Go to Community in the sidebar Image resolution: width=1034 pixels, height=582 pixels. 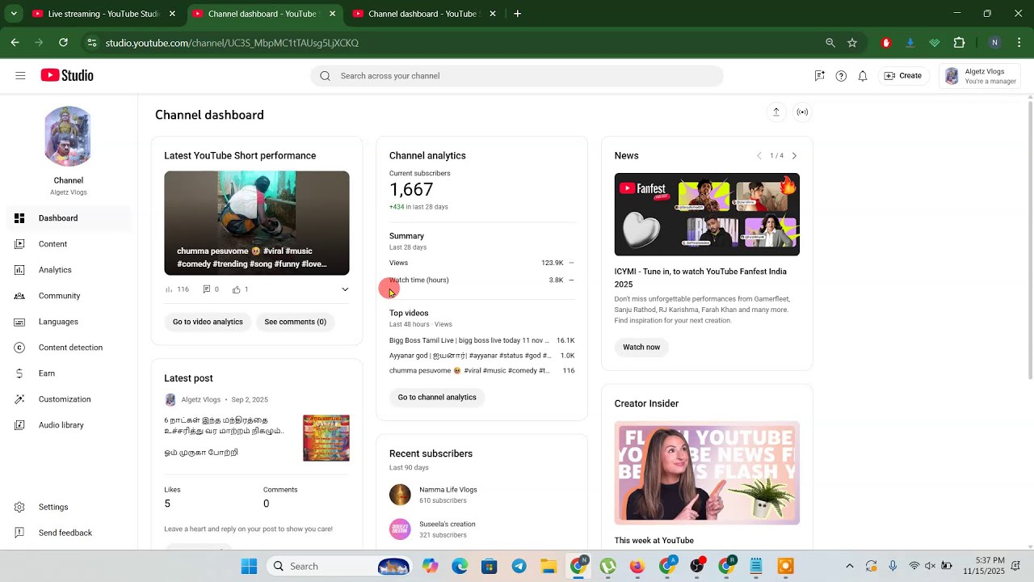pos(68,296)
